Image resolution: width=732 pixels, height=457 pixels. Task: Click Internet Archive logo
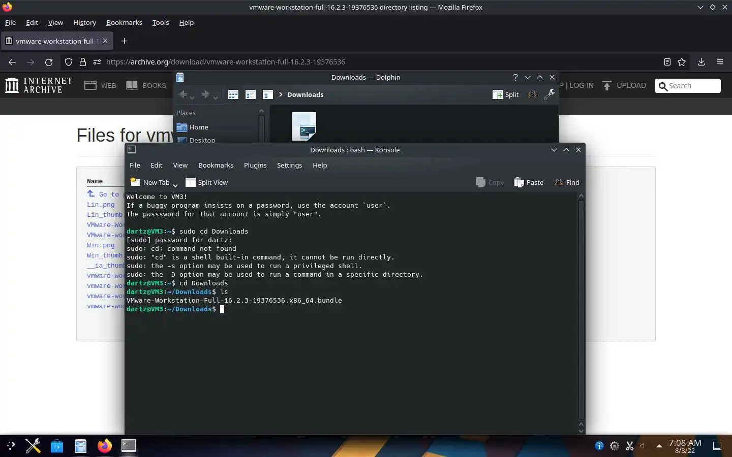click(39, 85)
